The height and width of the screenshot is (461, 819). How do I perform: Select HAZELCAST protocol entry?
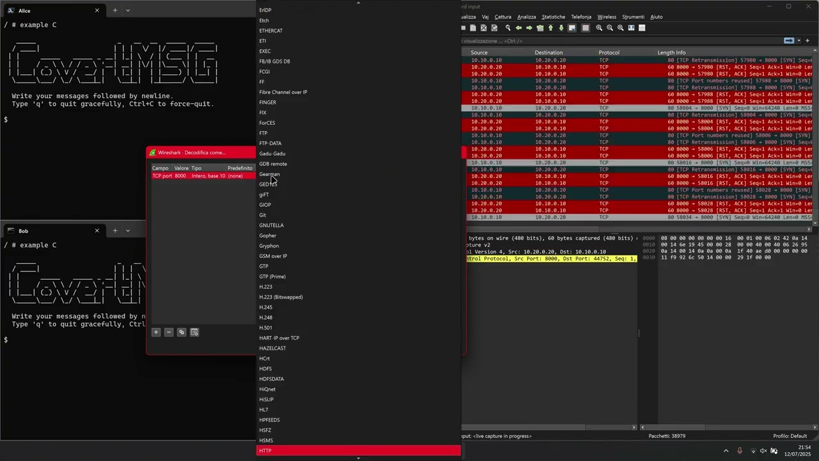click(x=358, y=348)
